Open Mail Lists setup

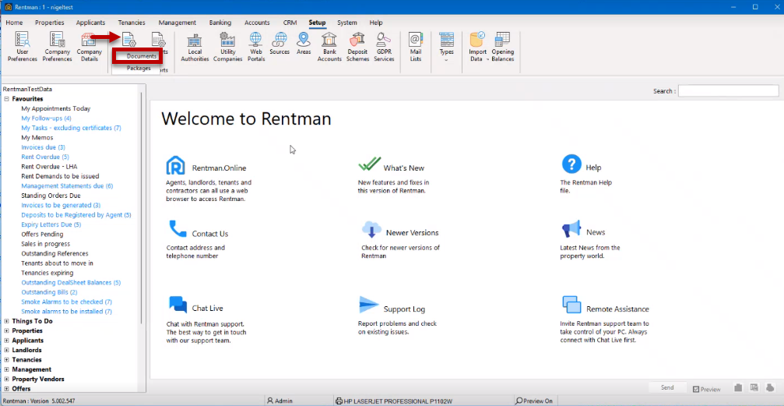pyautogui.click(x=416, y=47)
